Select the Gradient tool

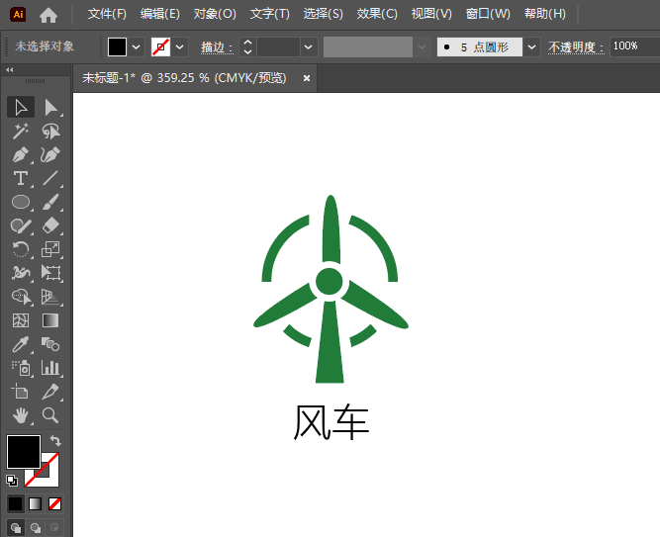click(50, 320)
